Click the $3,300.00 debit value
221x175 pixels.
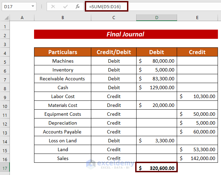pos(157,141)
